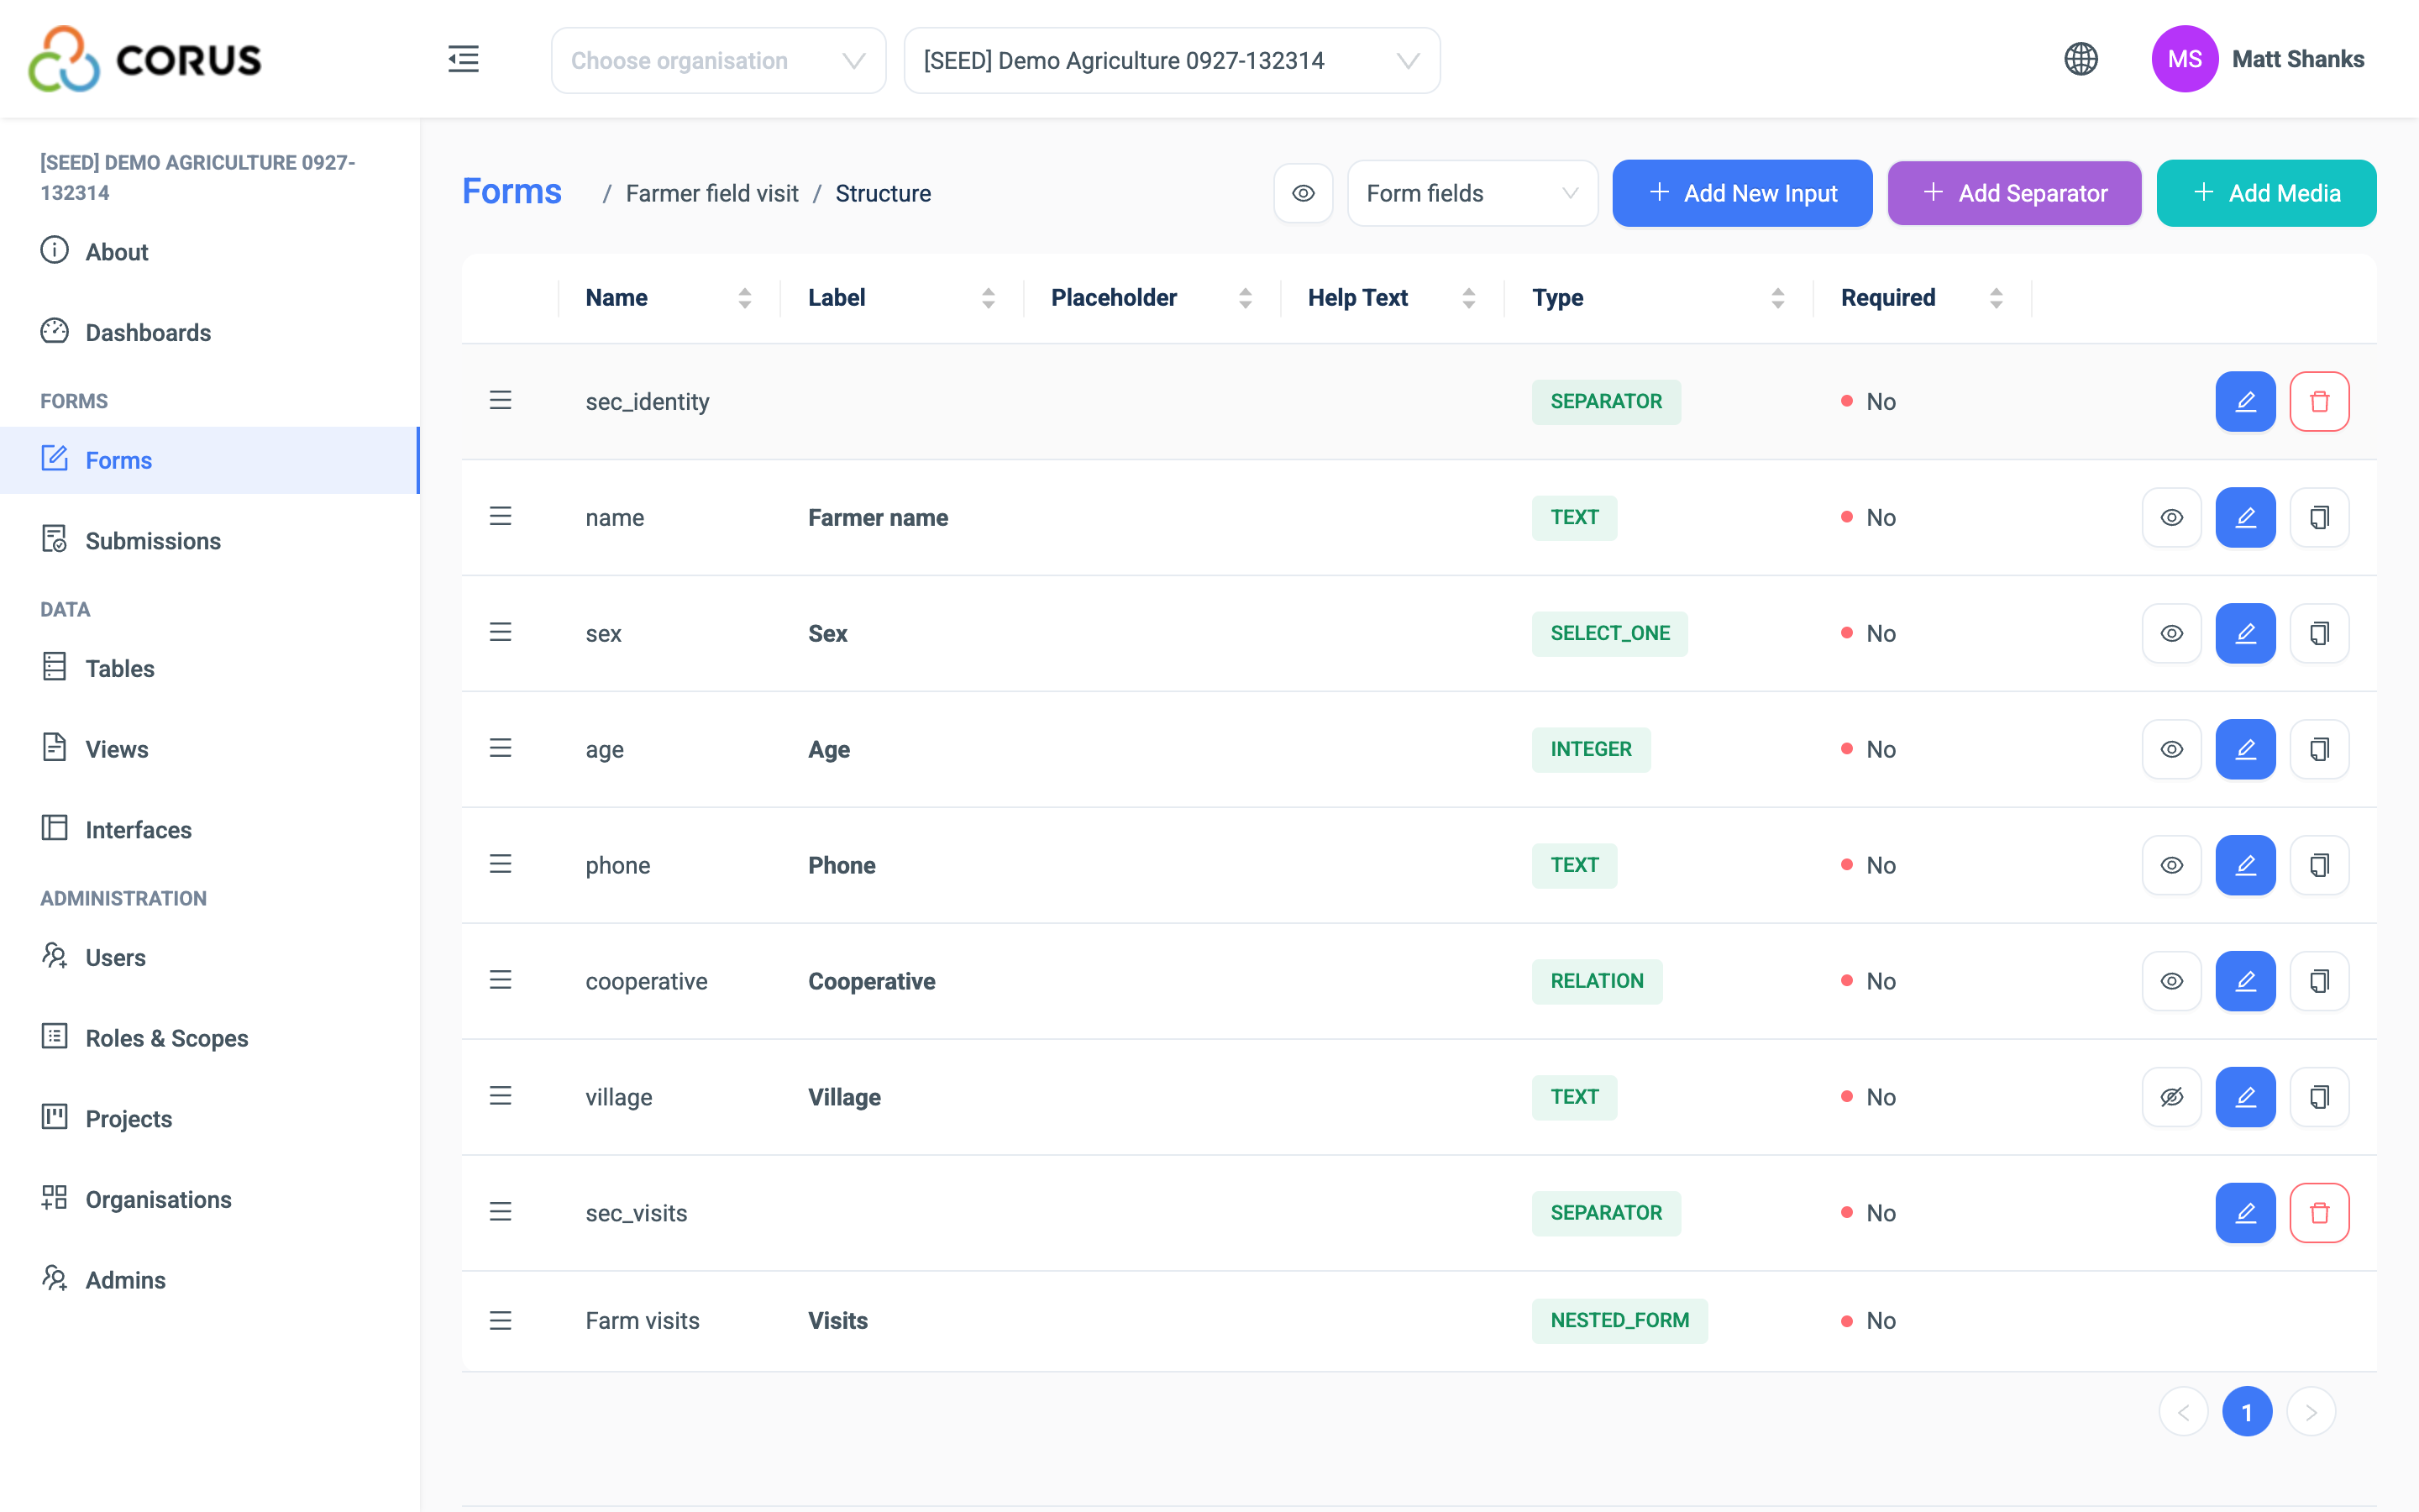Duplicate the age field
The image size is (2419, 1512).
click(2319, 749)
